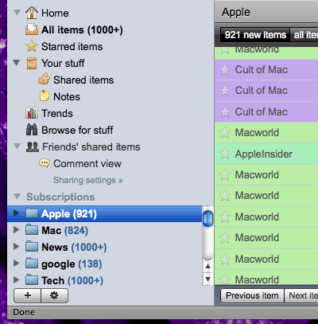Click the News folder icon
Viewport: 318px width, 324px height.
[x=32, y=247]
